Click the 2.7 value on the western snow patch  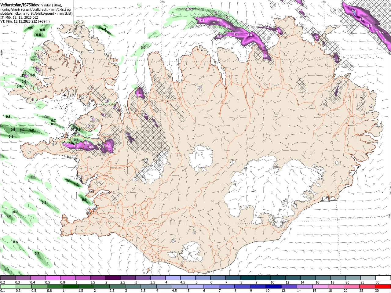point(108,146)
